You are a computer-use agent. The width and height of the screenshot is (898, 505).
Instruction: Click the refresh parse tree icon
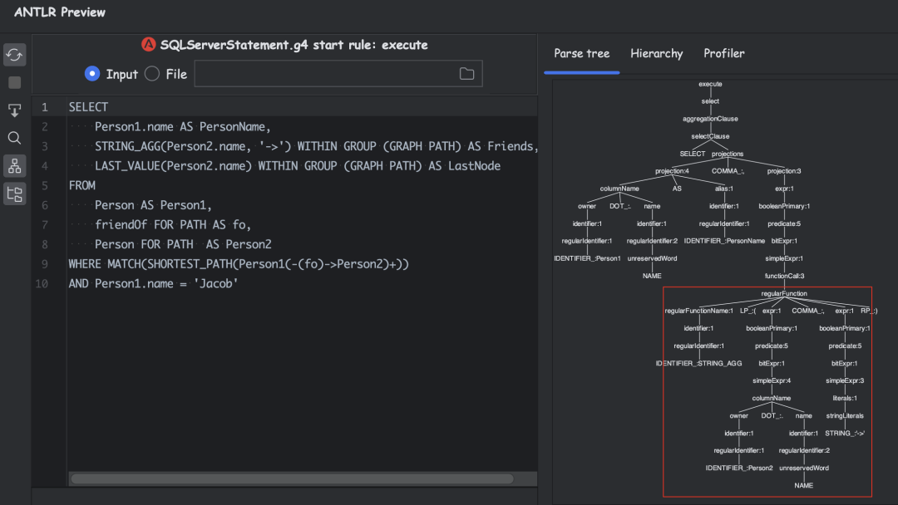(14, 55)
